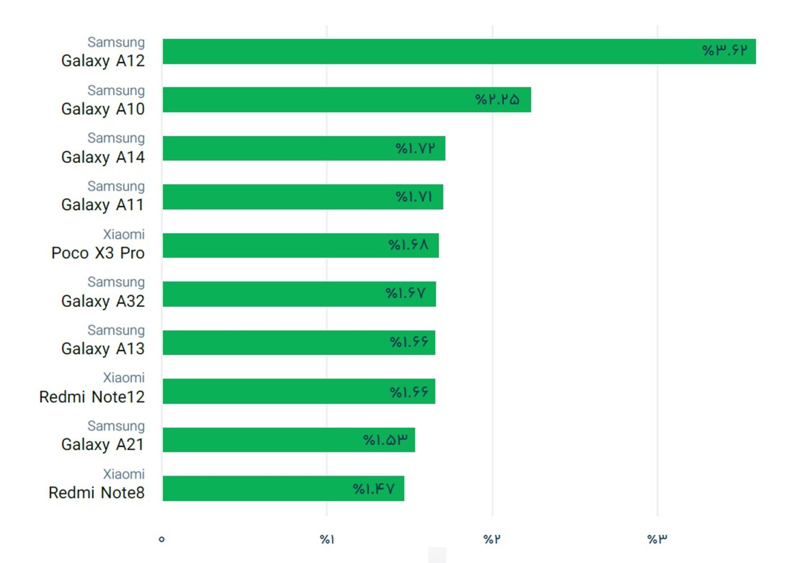This screenshot has width=787, height=563.
Task: Click the 2 percent x-axis tick label
Action: pyautogui.click(x=492, y=539)
